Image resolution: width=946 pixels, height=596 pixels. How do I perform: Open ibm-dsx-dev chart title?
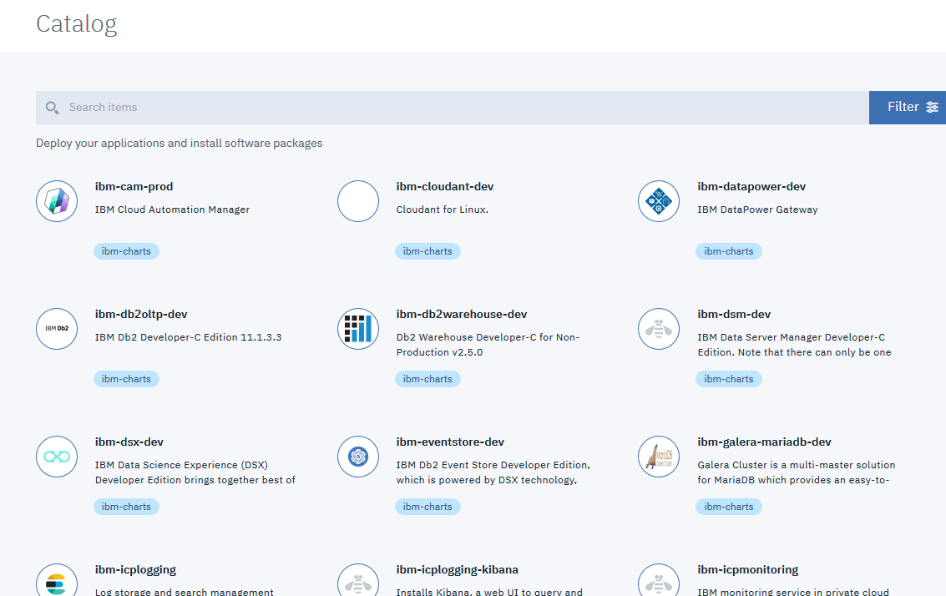click(x=129, y=442)
